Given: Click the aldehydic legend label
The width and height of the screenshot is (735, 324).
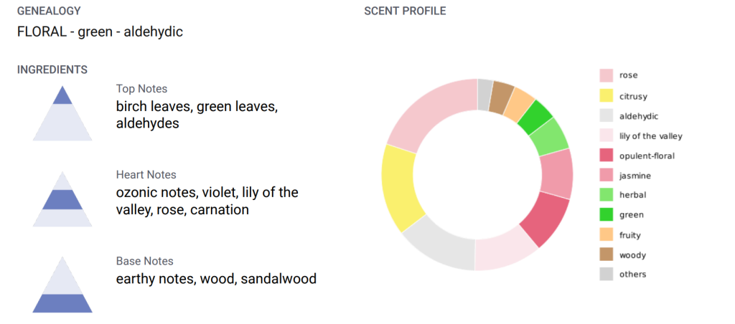Looking at the screenshot, I should 638,115.
